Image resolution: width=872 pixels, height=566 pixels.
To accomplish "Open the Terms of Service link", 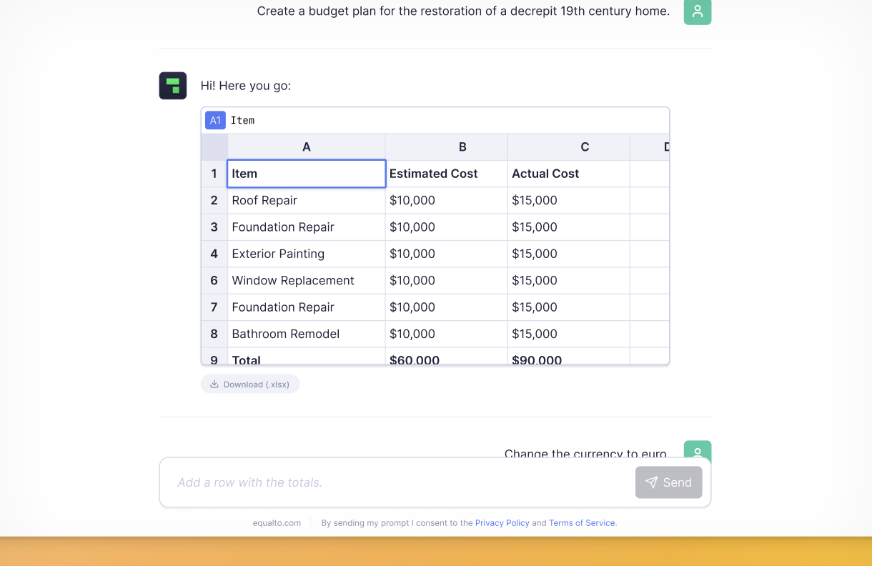I will 582,523.
